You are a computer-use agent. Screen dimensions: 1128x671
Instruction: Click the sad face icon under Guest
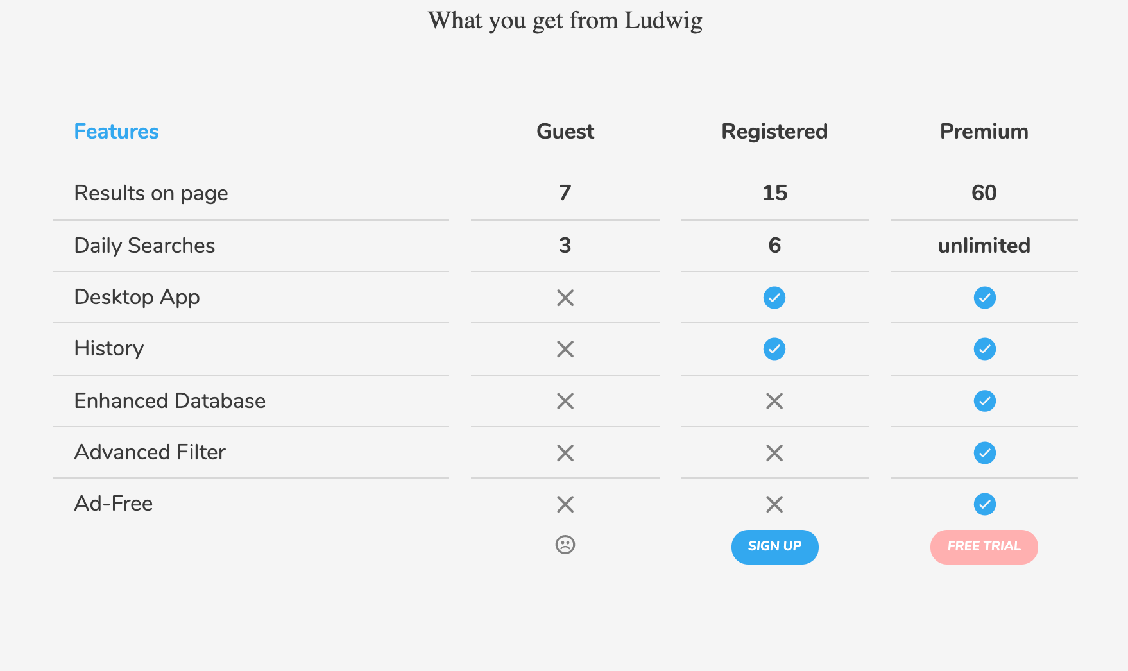click(x=565, y=545)
